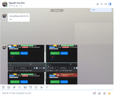Image resolution: width=135 pixels, height=96 pixels.
Task: Open the sticker picker icon
Action: click(3, 87)
